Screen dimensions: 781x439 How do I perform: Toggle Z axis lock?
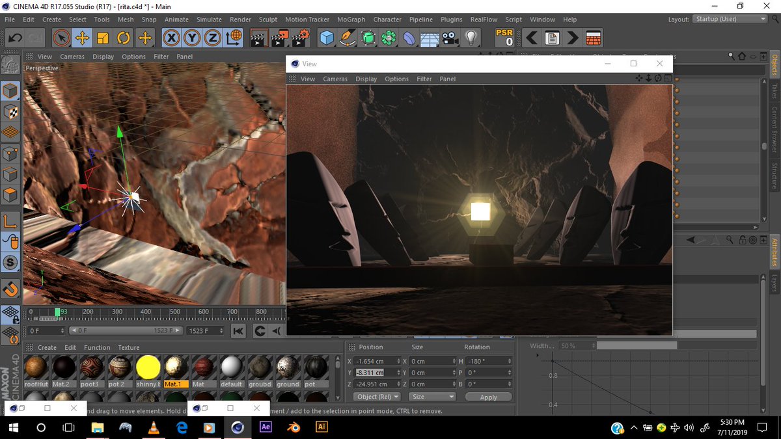(213, 38)
